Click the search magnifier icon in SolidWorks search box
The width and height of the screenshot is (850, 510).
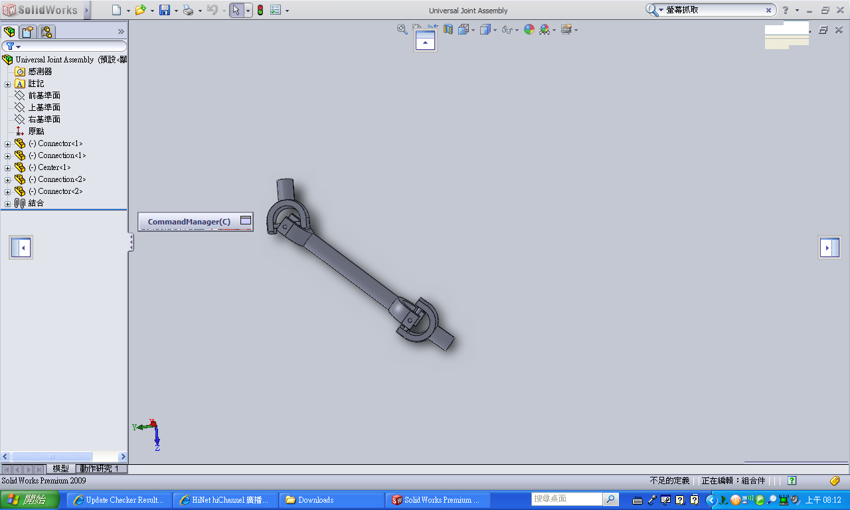click(652, 10)
